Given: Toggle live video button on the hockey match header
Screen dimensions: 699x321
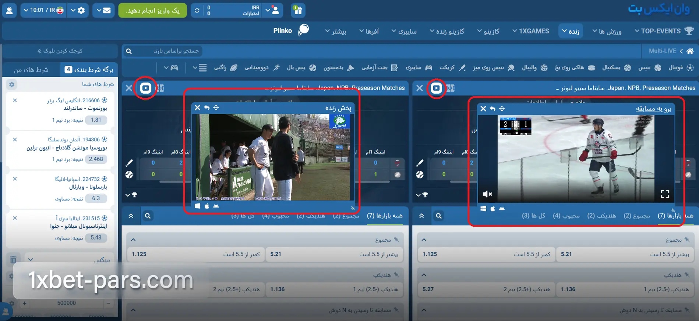Looking at the screenshot, I should pos(436,88).
